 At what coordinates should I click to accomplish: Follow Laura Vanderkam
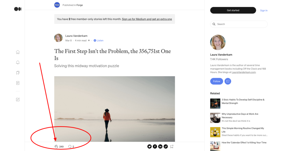(217, 81)
